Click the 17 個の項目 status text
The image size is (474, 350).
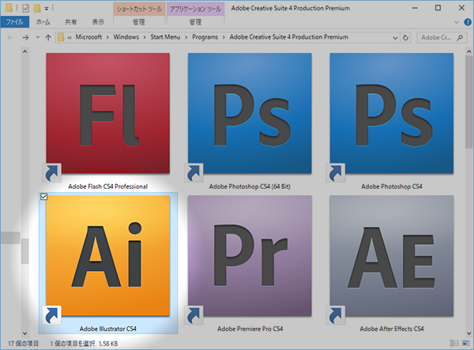23,344
